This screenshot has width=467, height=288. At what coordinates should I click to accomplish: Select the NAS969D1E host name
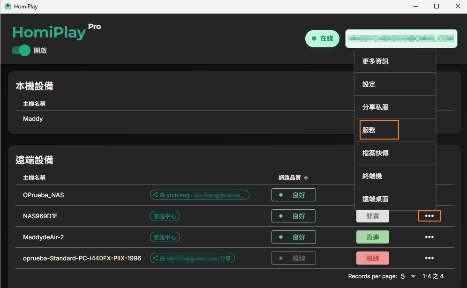tap(40, 216)
